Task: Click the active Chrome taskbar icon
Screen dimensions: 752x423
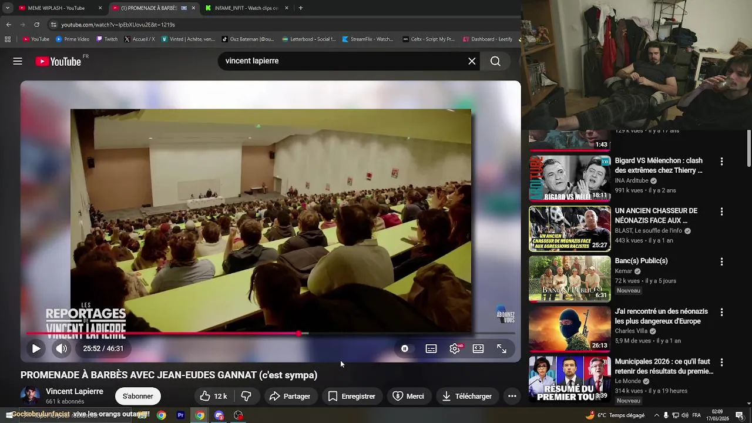Action: tap(200, 415)
